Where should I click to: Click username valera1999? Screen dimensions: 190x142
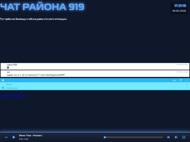point(12,65)
